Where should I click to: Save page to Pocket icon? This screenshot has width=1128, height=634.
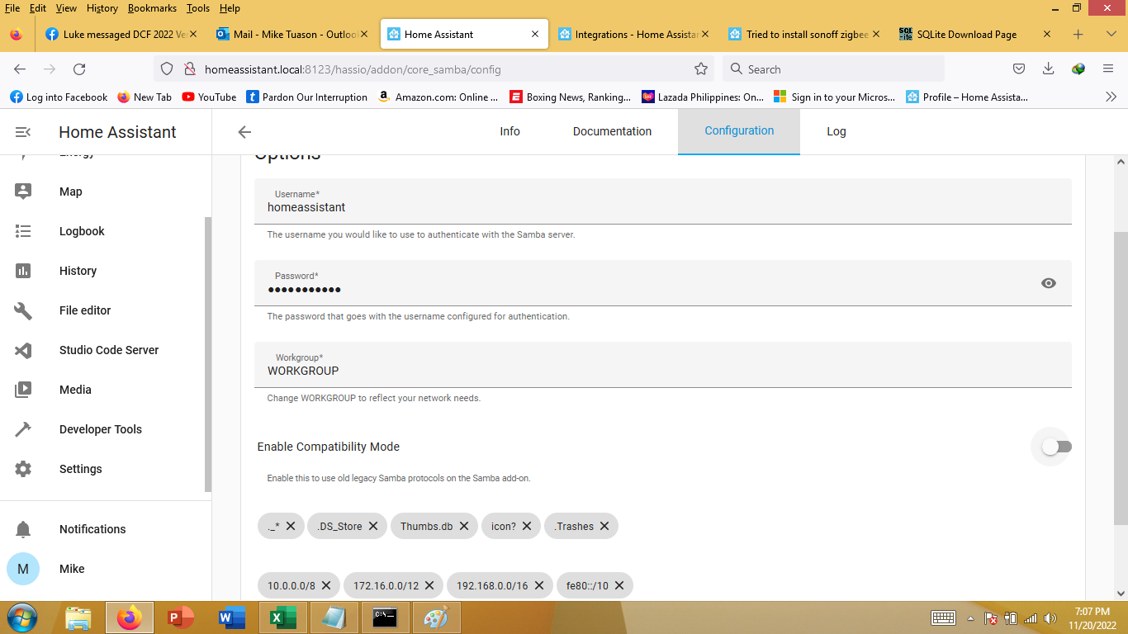1019,69
